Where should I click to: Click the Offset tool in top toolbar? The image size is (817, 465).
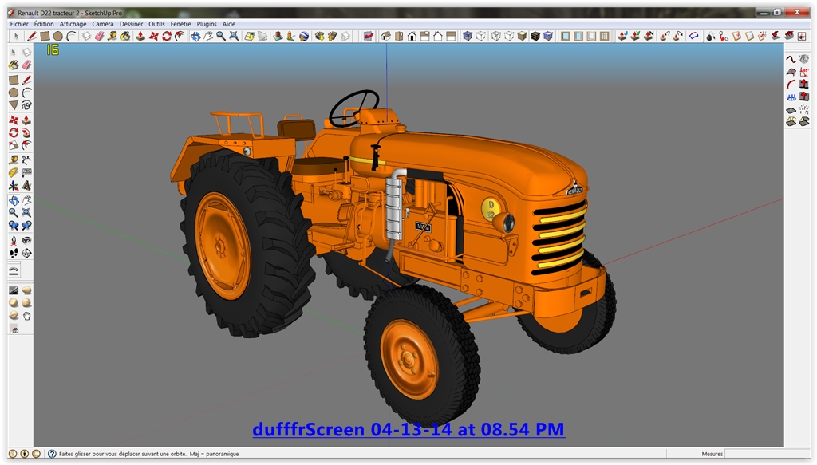(x=180, y=36)
